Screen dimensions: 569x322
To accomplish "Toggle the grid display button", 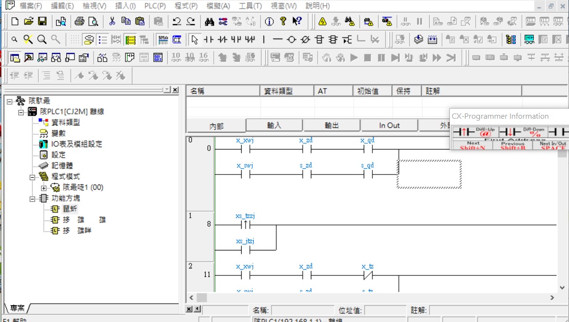I will [x=75, y=39].
